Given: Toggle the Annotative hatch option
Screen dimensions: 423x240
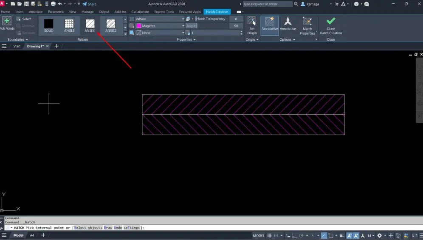Looking at the screenshot, I should pyautogui.click(x=288, y=24).
